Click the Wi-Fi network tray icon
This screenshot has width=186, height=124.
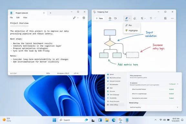click(160, 120)
